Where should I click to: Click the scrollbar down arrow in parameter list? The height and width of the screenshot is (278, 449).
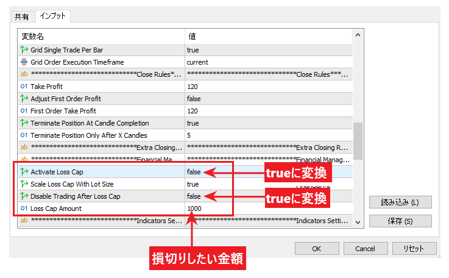tap(358, 222)
